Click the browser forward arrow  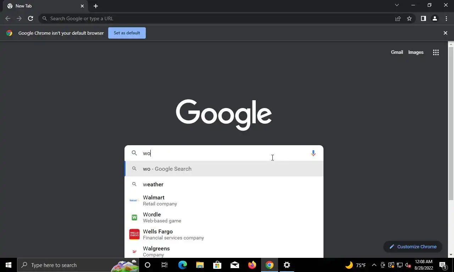point(19,18)
